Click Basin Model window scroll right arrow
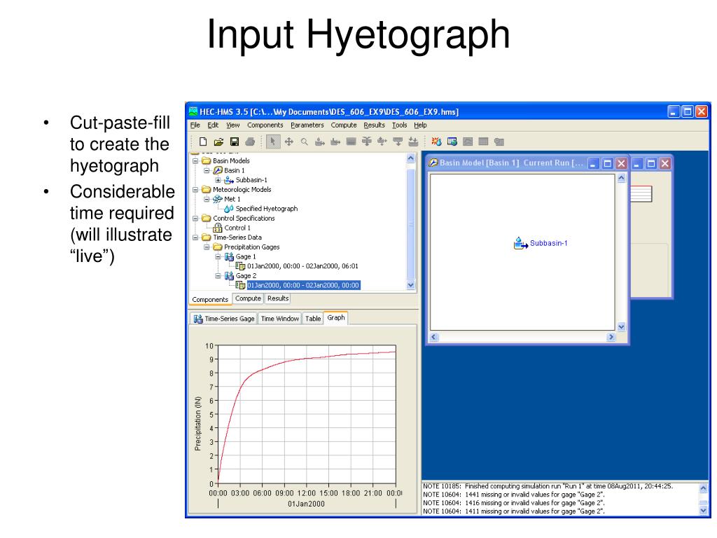Screen dimensions: 717x538 coord(611,337)
